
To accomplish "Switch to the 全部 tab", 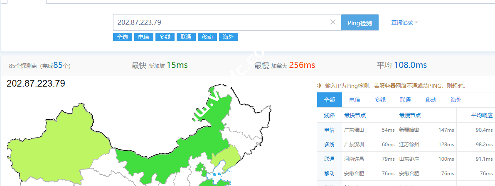I will (x=329, y=100).
